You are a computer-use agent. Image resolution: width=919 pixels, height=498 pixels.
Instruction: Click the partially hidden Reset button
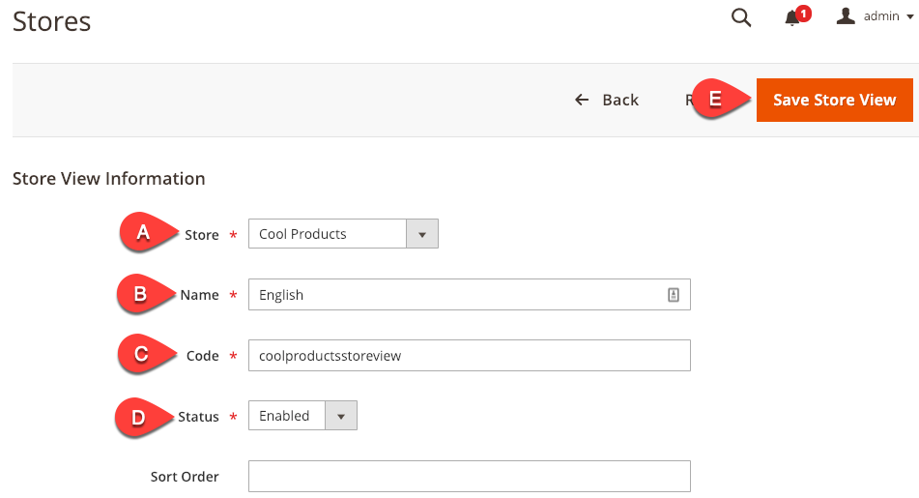point(690,100)
